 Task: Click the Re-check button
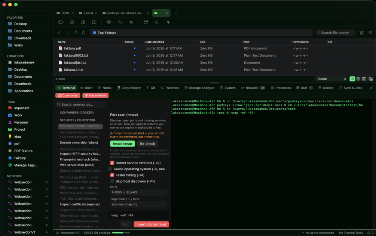[x=147, y=144]
